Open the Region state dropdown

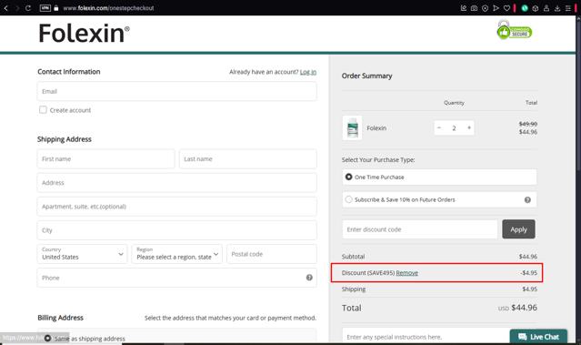point(176,254)
